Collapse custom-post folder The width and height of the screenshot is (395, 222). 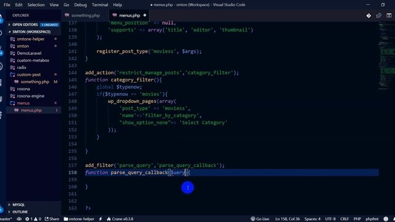[x=29, y=75]
